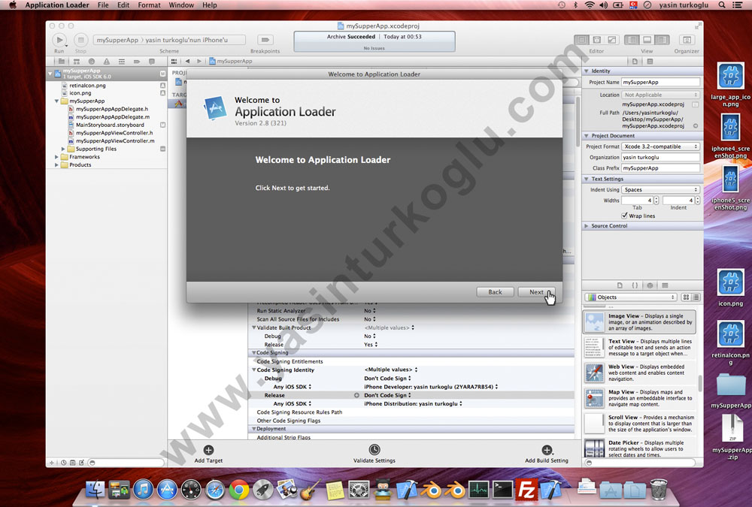Open the Application Loader menu
752x507 pixels.
click(57, 5)
